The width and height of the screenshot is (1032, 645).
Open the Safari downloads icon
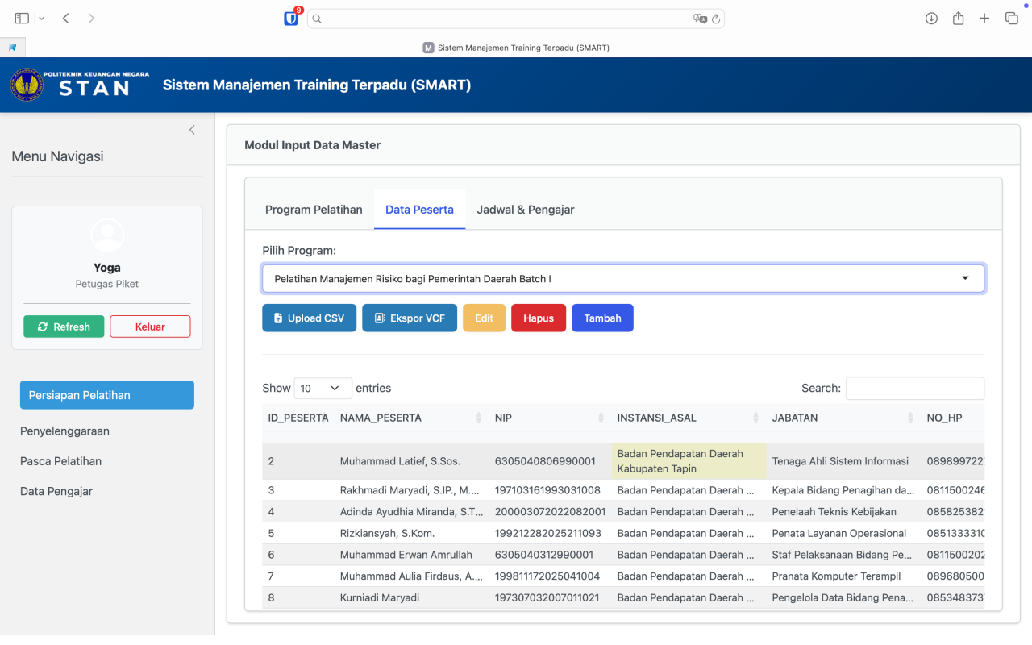click(x=931, y=18)
